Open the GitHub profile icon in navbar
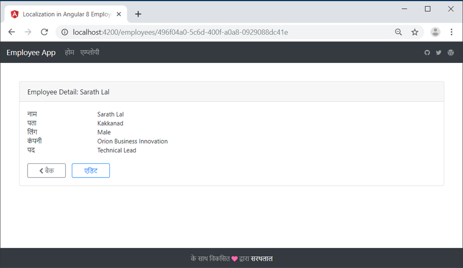The height and width of the screenshot is (268, 463). coord(427,53)
